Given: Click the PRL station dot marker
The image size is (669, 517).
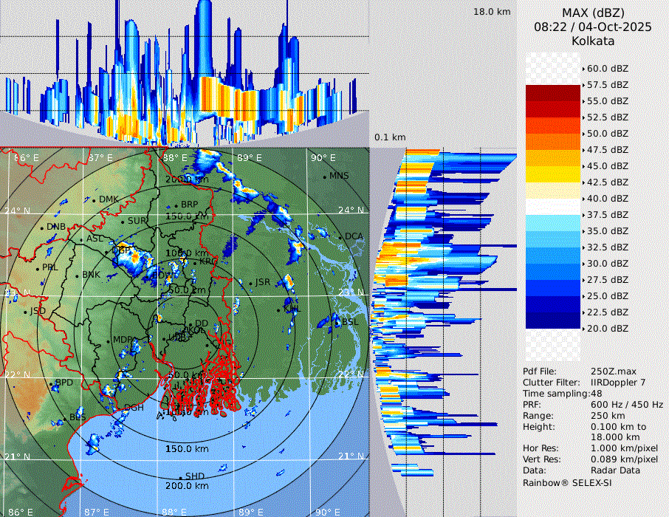Looking at the screenshot, I should point(38,268).
